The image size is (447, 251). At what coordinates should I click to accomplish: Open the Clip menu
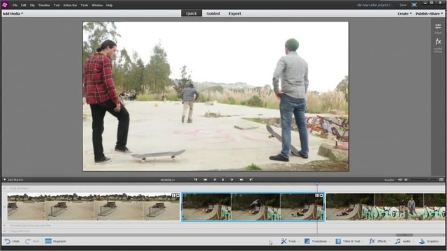pyautogui.click(x=32, y=5)
